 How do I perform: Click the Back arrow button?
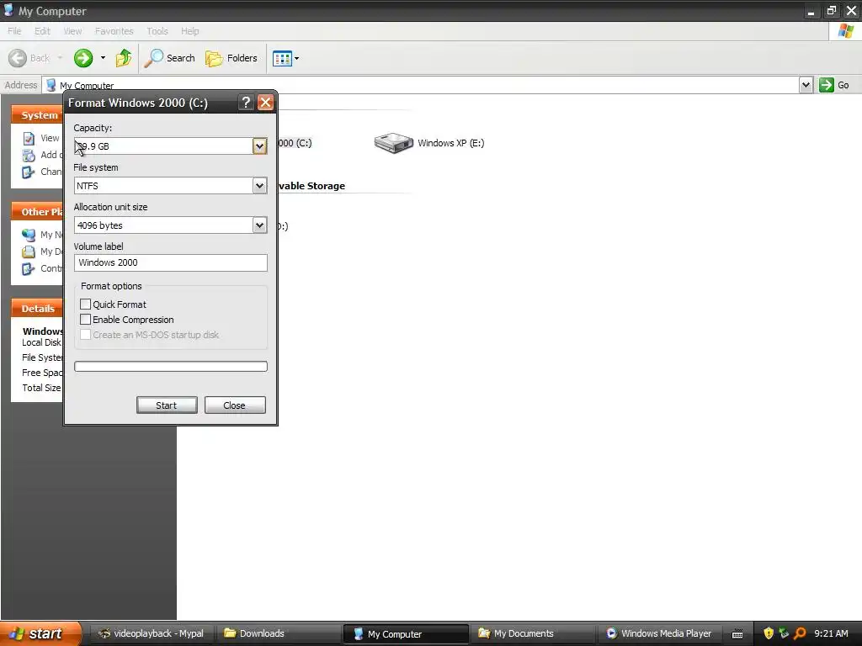pos(29,58)
